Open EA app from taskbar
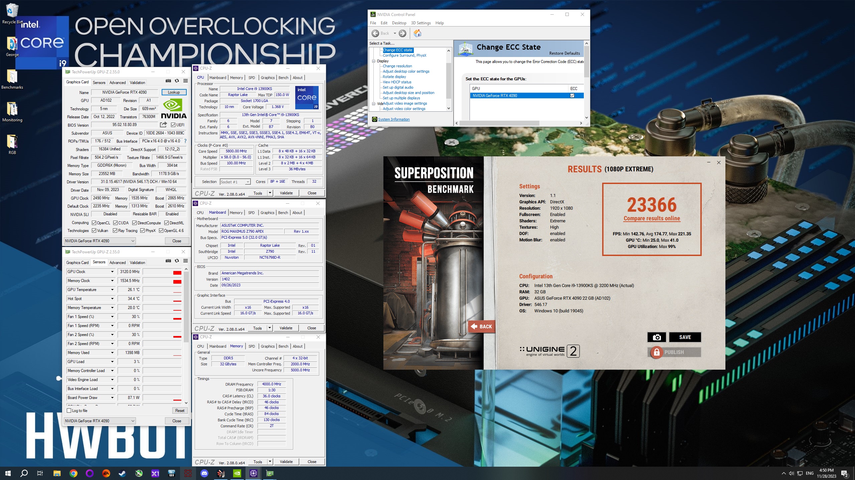The height and width of the screenshot is (480, 855). point(106,473)
